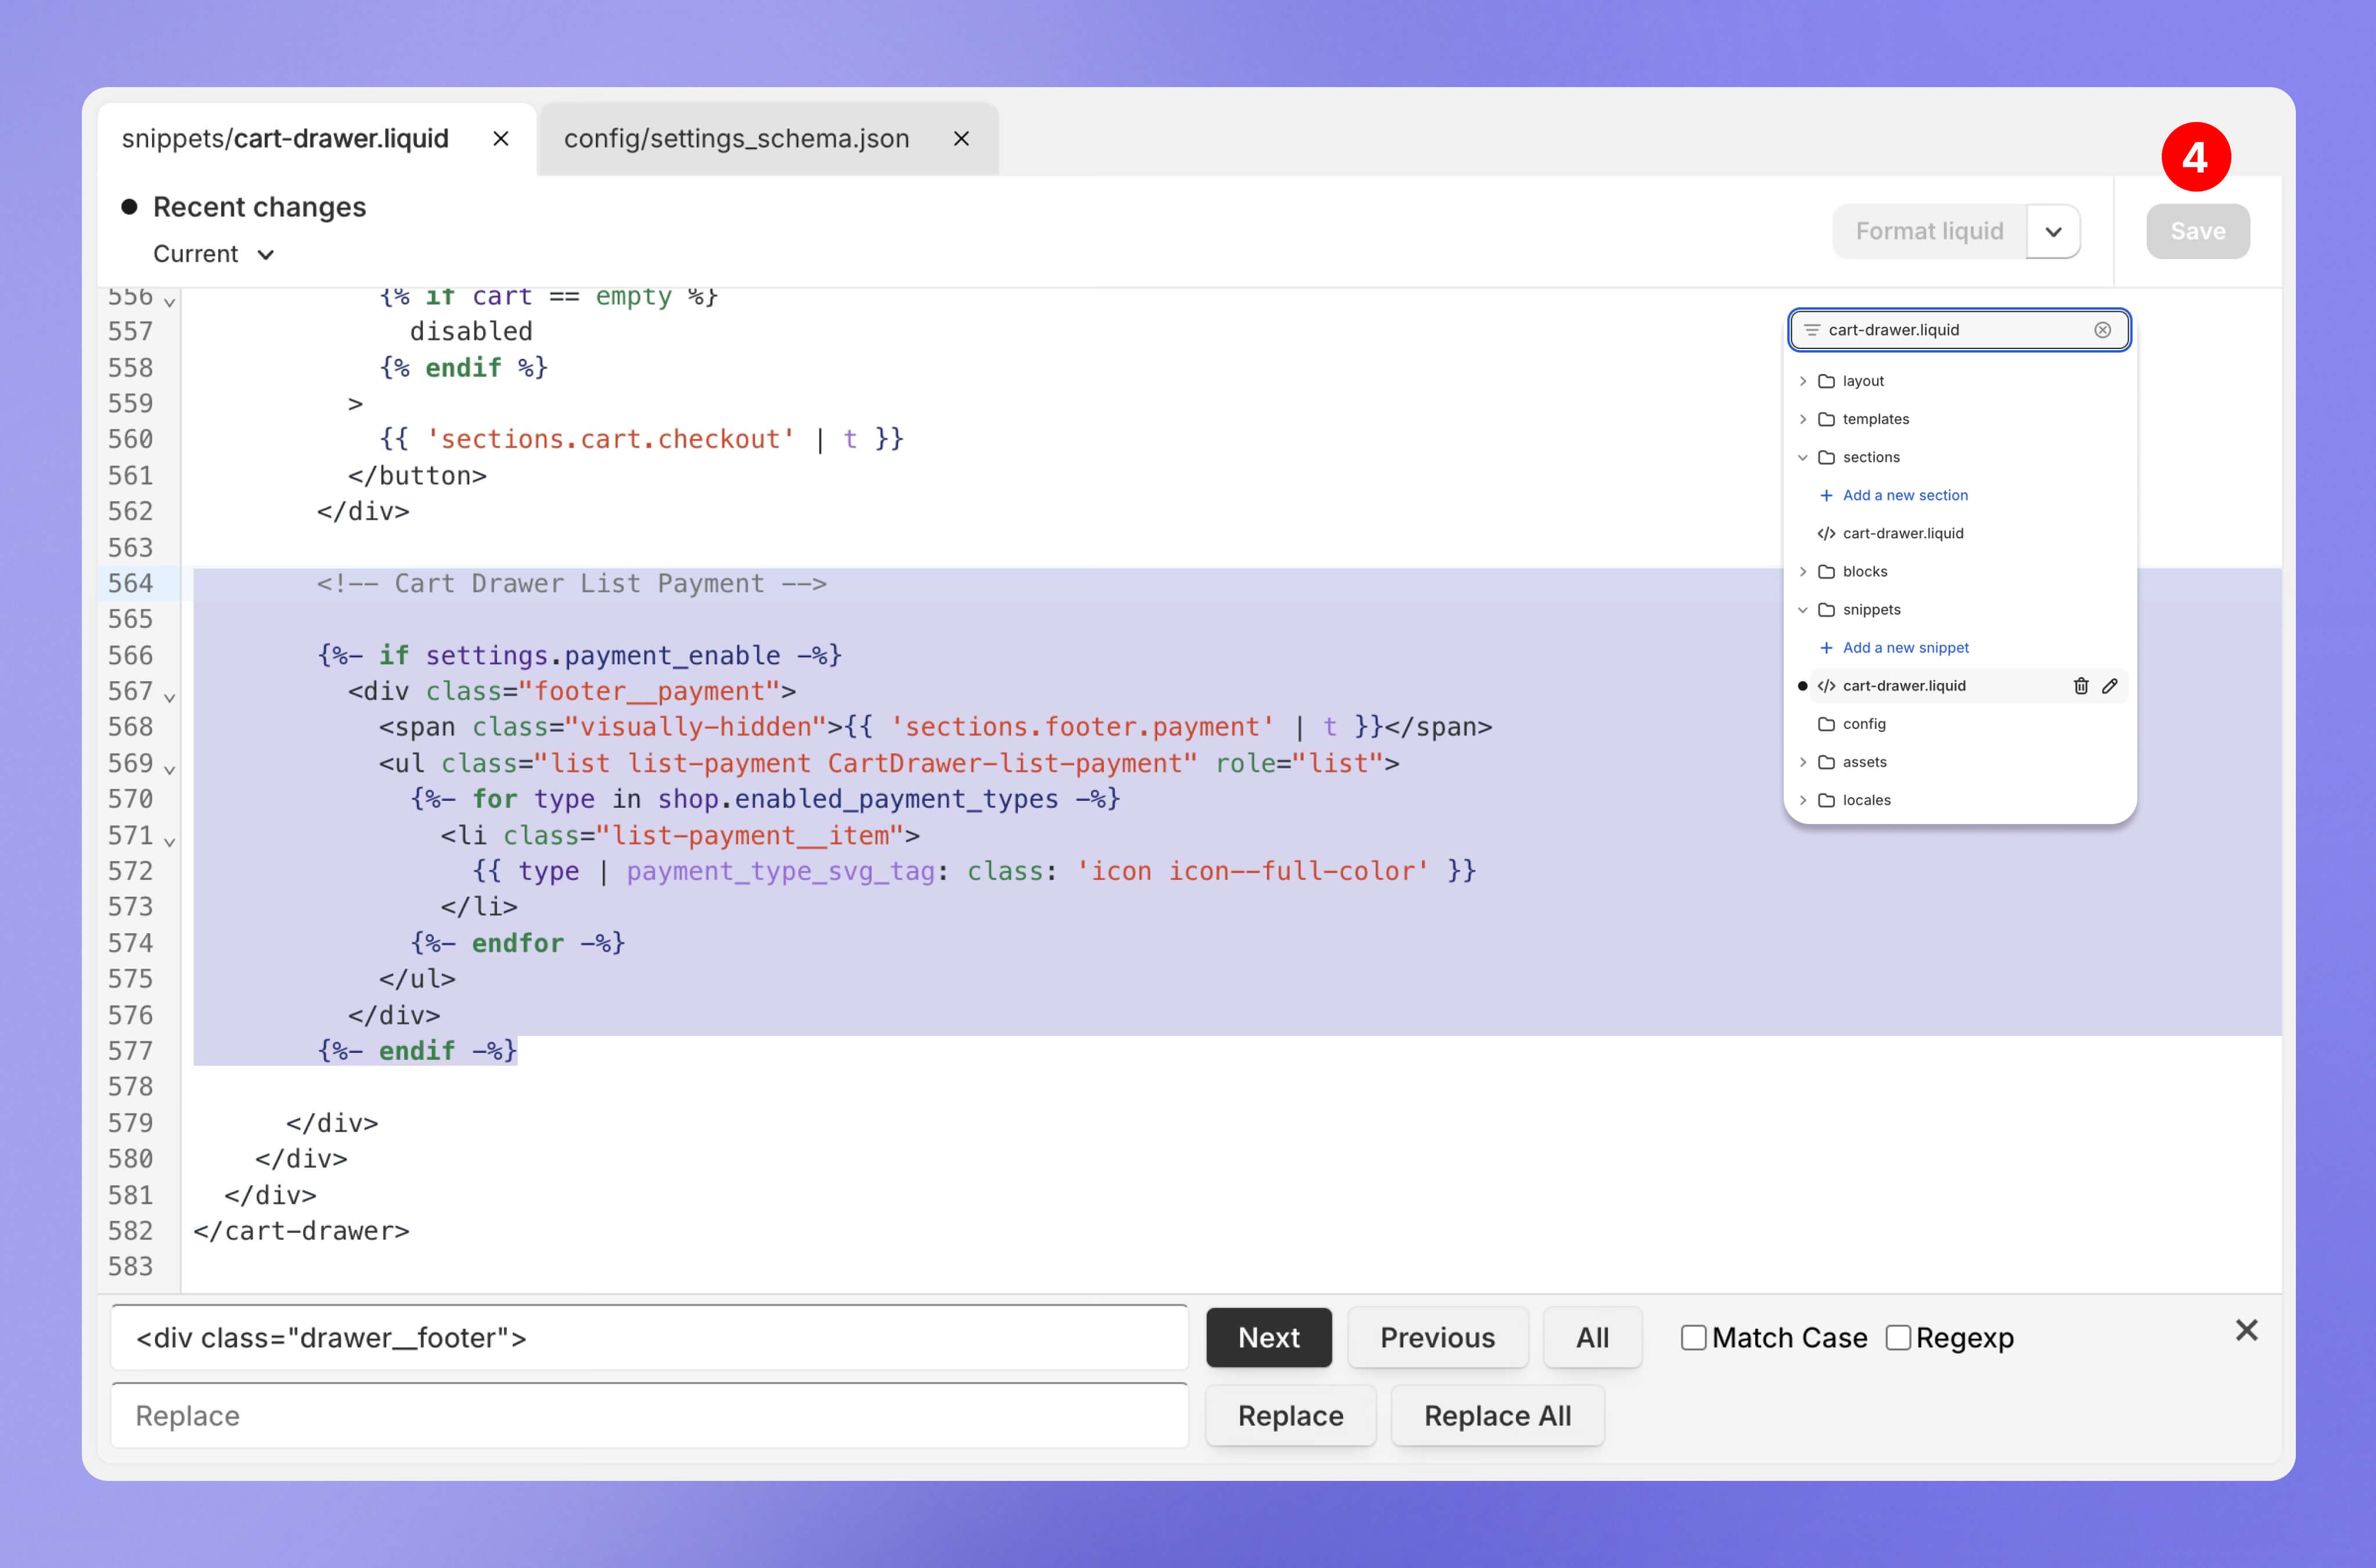The height and width of the screenshot is (1568, 2376).
Task: Enable the Match Case checkbox
Action: coord(1693,1338)
